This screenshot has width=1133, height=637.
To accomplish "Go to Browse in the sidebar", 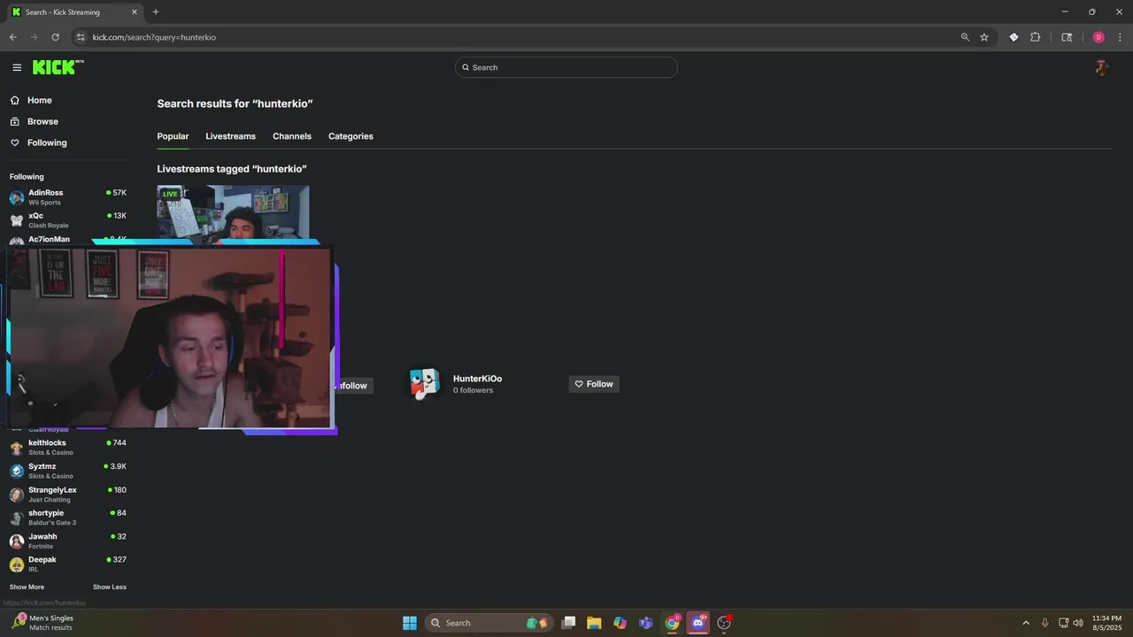I will (42, 121).
